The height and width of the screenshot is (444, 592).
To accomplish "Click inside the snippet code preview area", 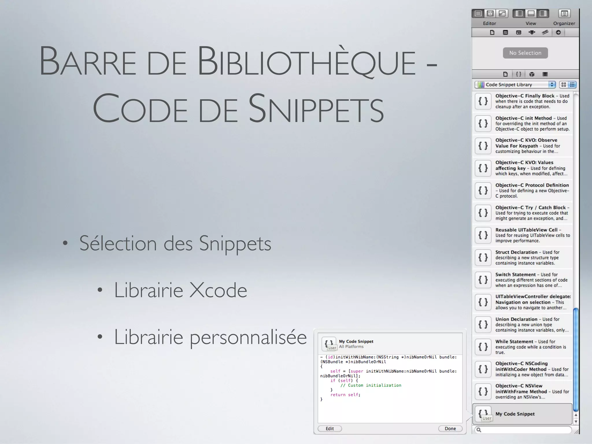I will pos(390,389).
